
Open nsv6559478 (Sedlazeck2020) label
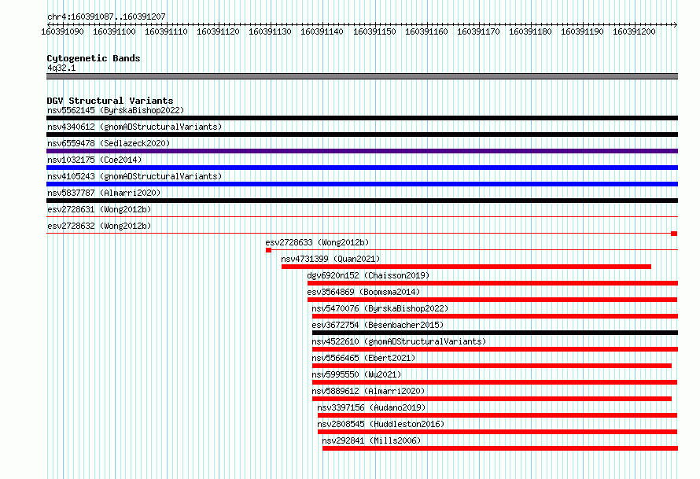pyautogui.click(x=109, y=143)
